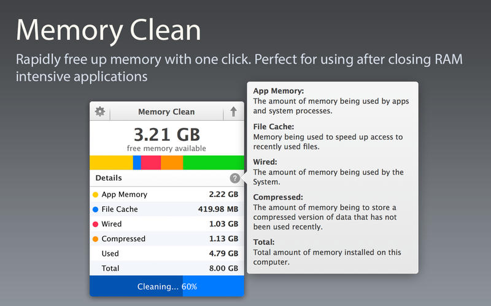Click the up arrow icon in header

[x=233, y=111]
